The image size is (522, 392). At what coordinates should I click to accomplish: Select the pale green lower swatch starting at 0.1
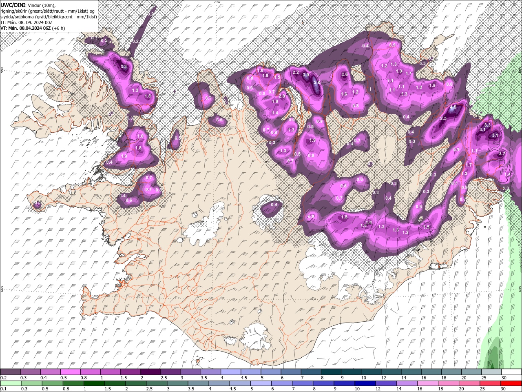point(11,383)
